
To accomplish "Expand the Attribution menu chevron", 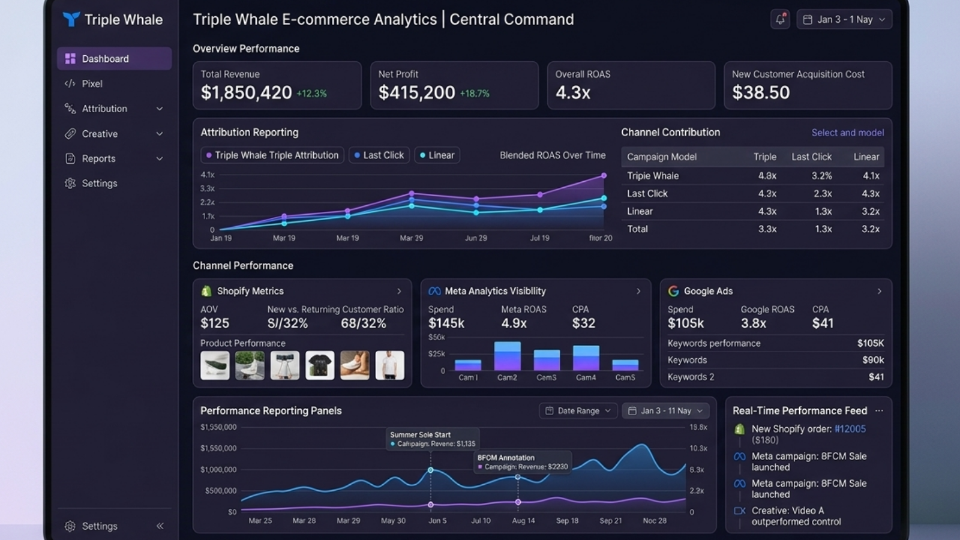I will coord(160,109).
